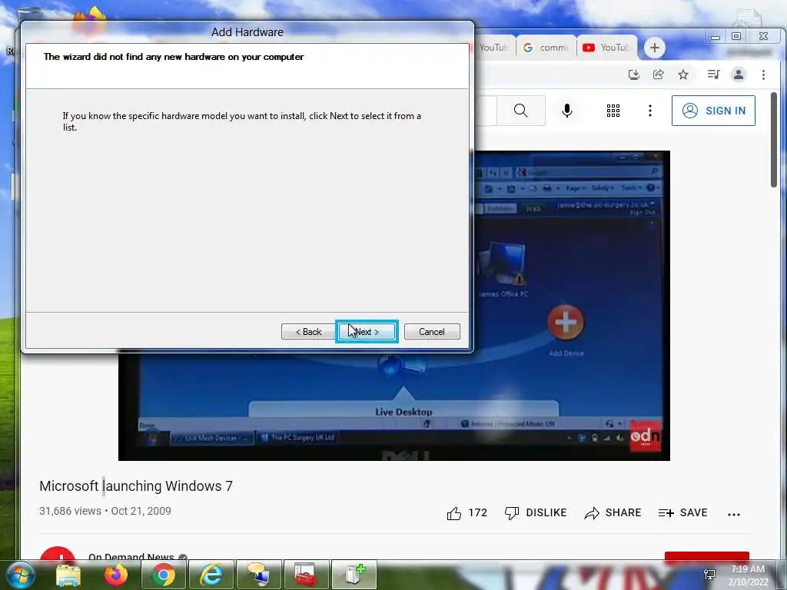Cancel the Add Hardware wizard

click(432, 332)
